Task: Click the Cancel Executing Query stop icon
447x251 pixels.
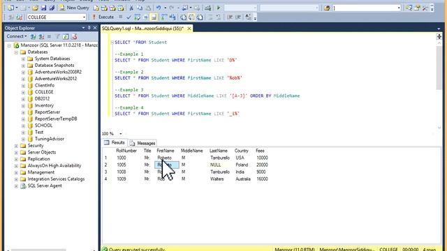Action: point(121,17)
